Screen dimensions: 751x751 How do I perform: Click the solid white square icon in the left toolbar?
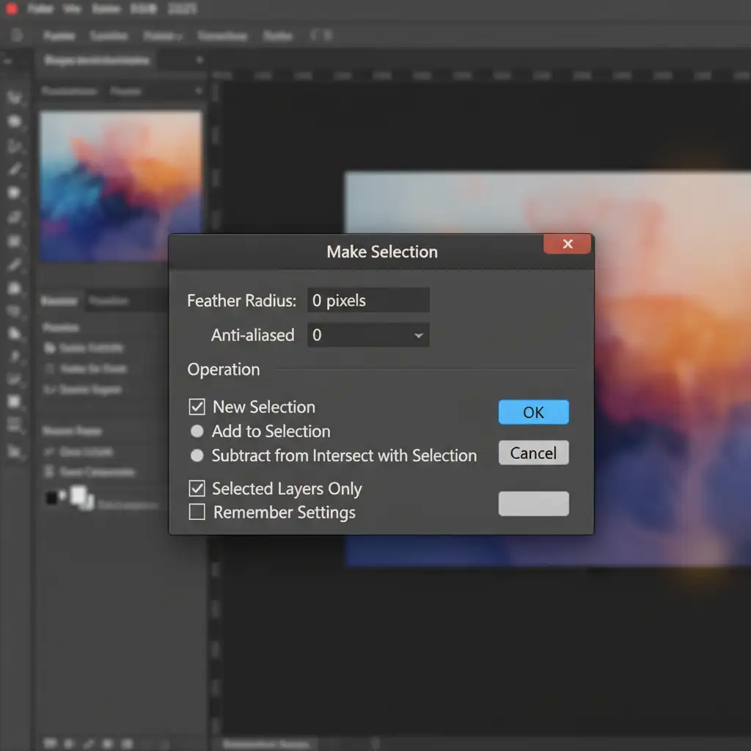click(x=14, y=401)
